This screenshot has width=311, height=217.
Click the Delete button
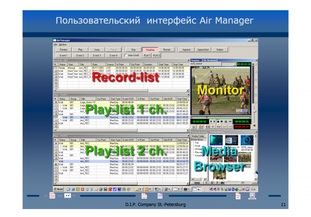[220, 50]
